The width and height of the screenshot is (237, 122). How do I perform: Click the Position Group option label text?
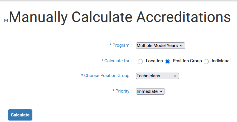(187, 61)
